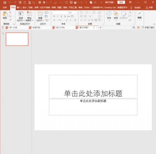Screen dimensions: 156x154
Task: Click the Login (登录) button
Action: click(121, 2)
